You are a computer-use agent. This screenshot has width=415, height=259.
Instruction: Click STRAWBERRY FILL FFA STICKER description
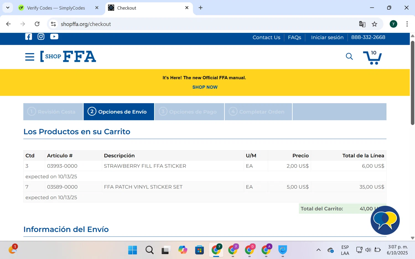coord(145,166)
